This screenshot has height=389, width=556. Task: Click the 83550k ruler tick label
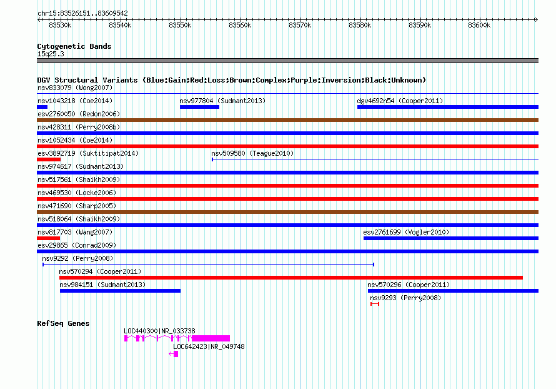click(180, 25)
